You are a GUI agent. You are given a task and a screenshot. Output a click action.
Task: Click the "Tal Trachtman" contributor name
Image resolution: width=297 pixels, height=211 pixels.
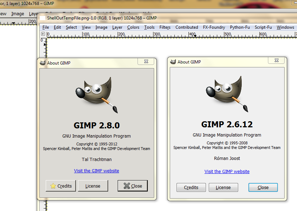pos(97,160)
